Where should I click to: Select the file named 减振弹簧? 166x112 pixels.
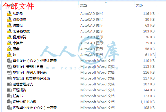[x=19, y=19]
